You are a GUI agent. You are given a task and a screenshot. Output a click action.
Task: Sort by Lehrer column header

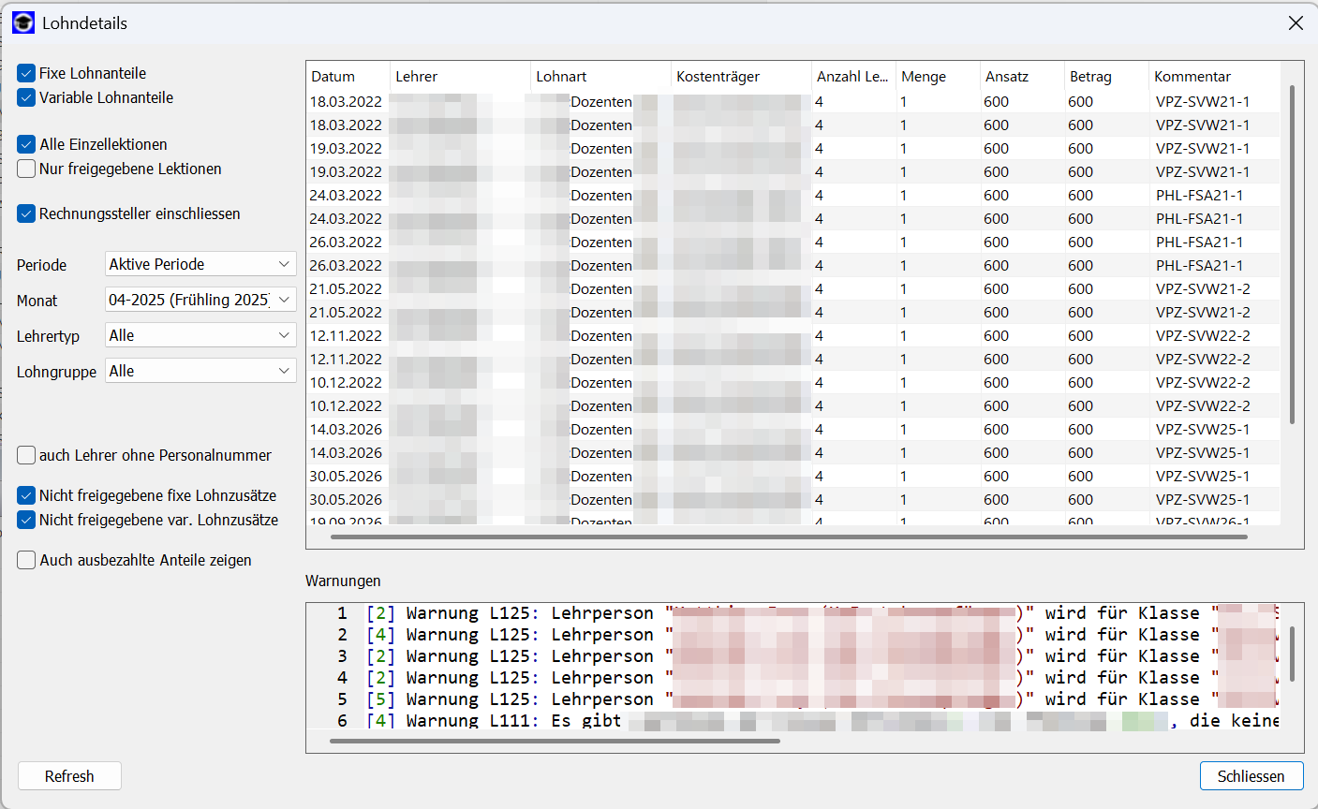tap(460, 77)
